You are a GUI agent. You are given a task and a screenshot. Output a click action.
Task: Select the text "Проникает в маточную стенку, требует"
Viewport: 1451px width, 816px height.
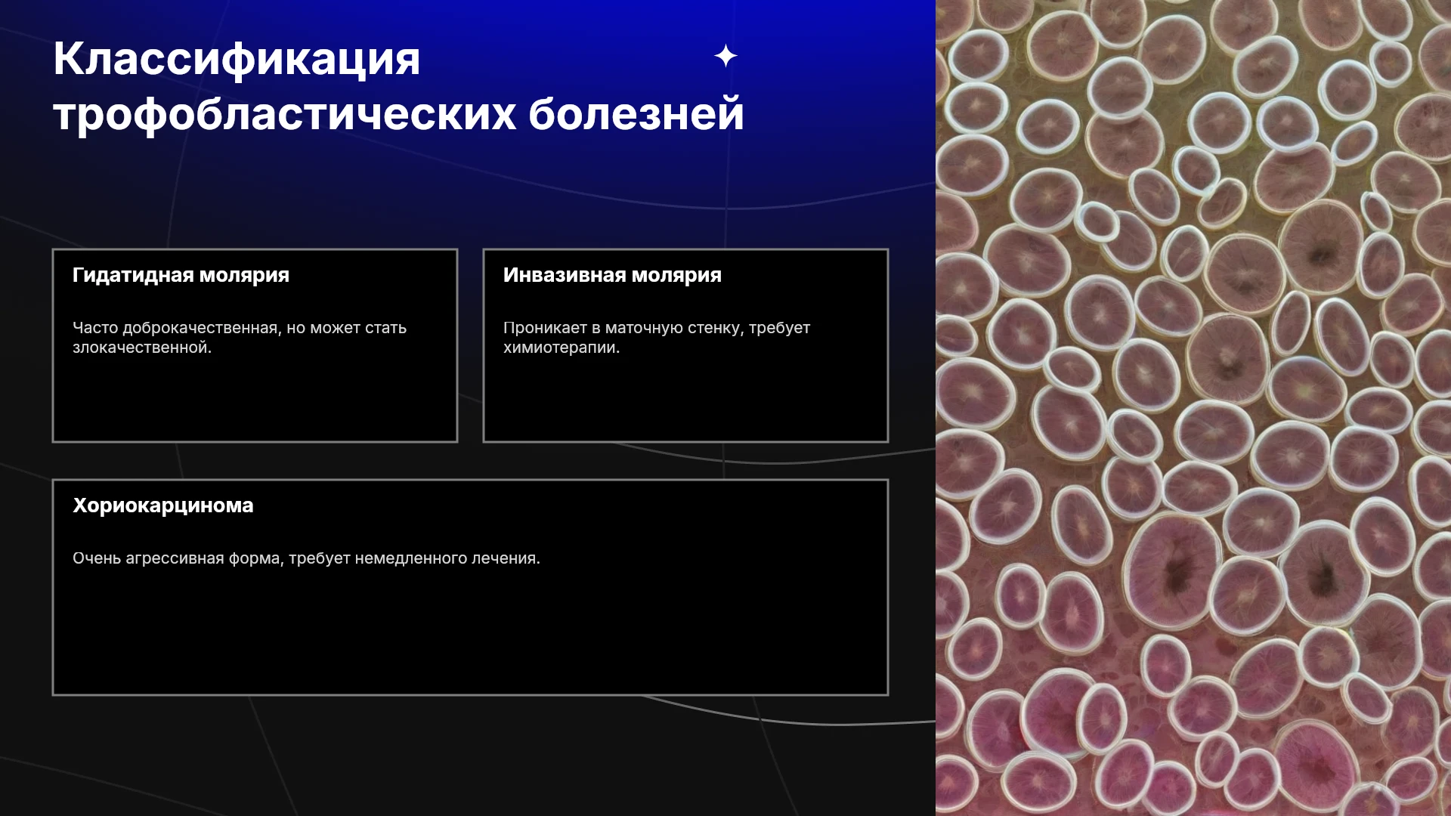[x=657, y=328]
